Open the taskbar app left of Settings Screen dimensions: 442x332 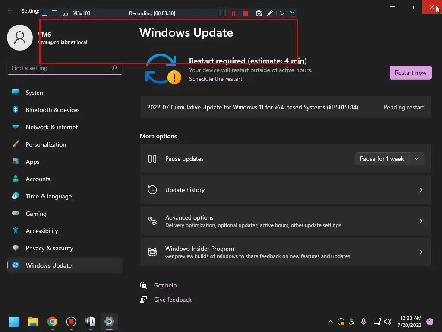(x=90, y=322)
